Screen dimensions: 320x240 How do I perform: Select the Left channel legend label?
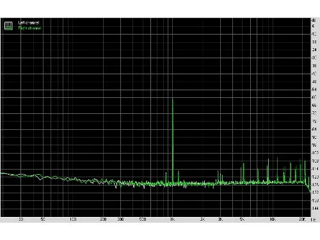[29, 22]
